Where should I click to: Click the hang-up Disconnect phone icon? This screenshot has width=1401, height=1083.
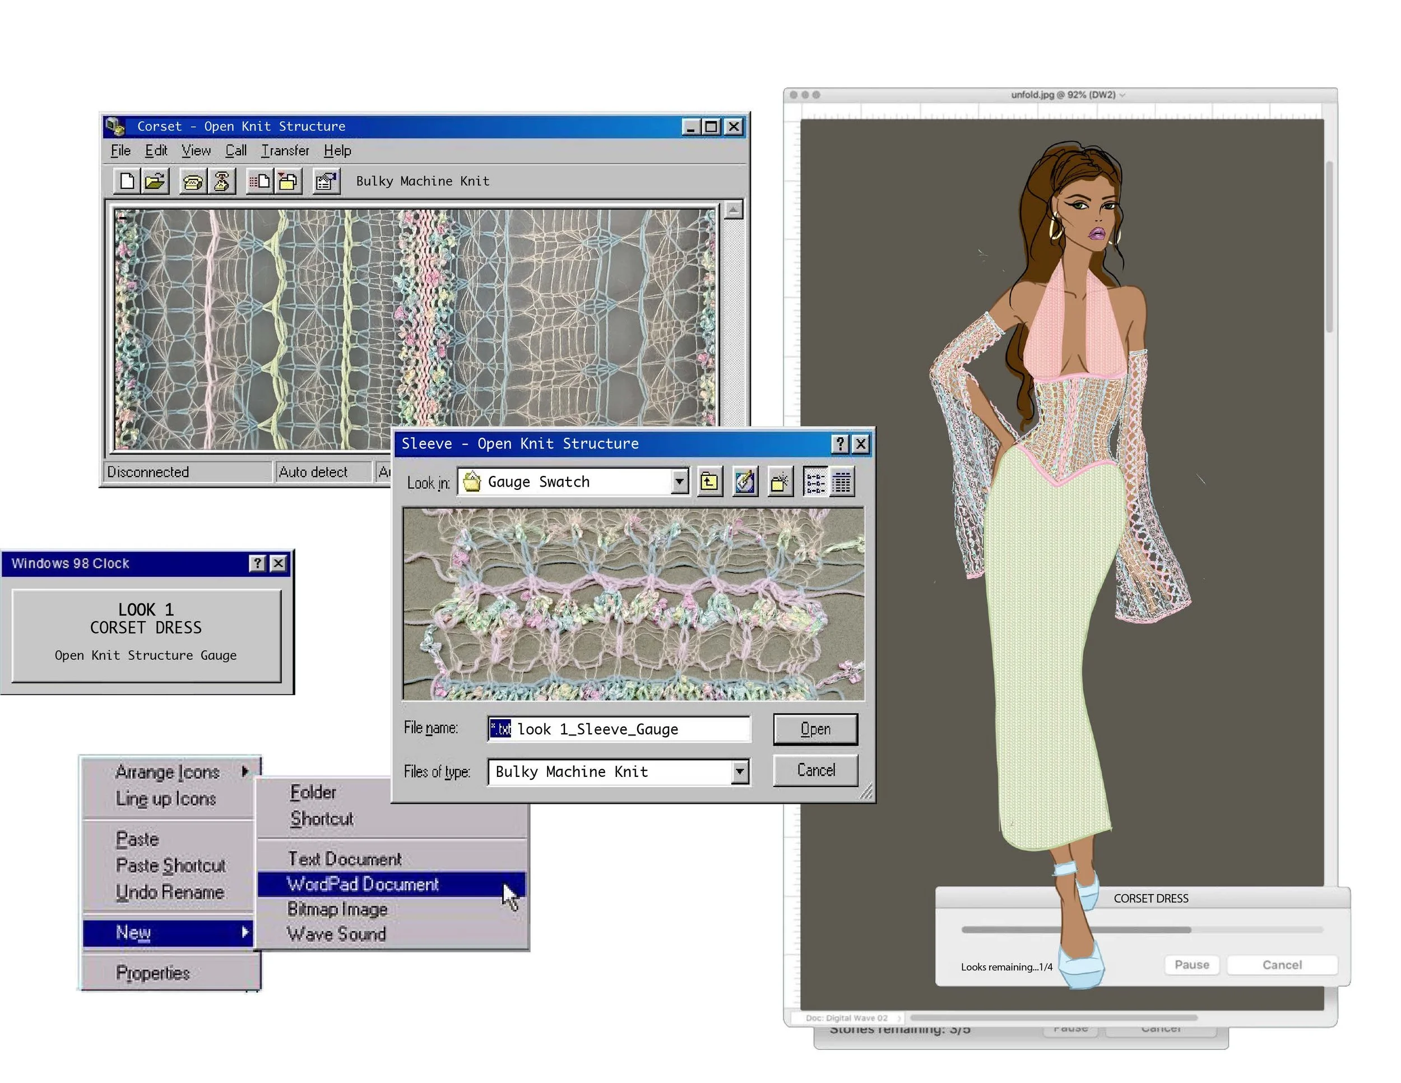coord(222,182)
